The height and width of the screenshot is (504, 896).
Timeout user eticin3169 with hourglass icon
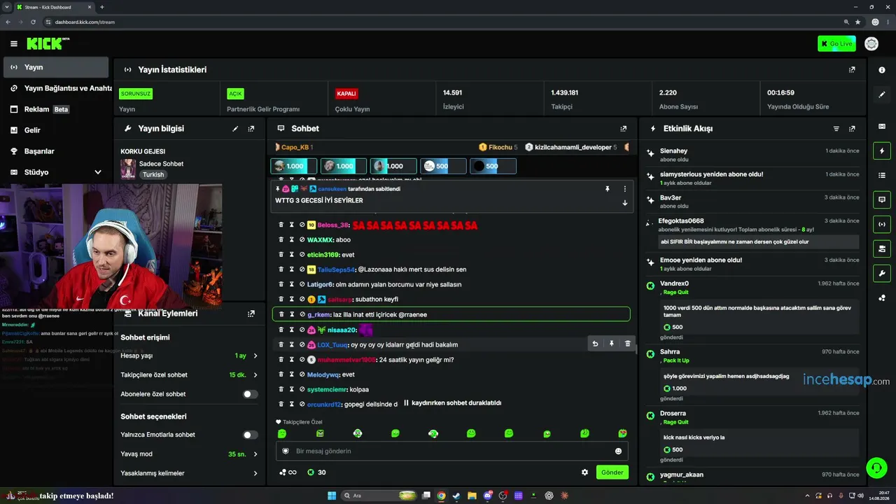click(292, 255)
